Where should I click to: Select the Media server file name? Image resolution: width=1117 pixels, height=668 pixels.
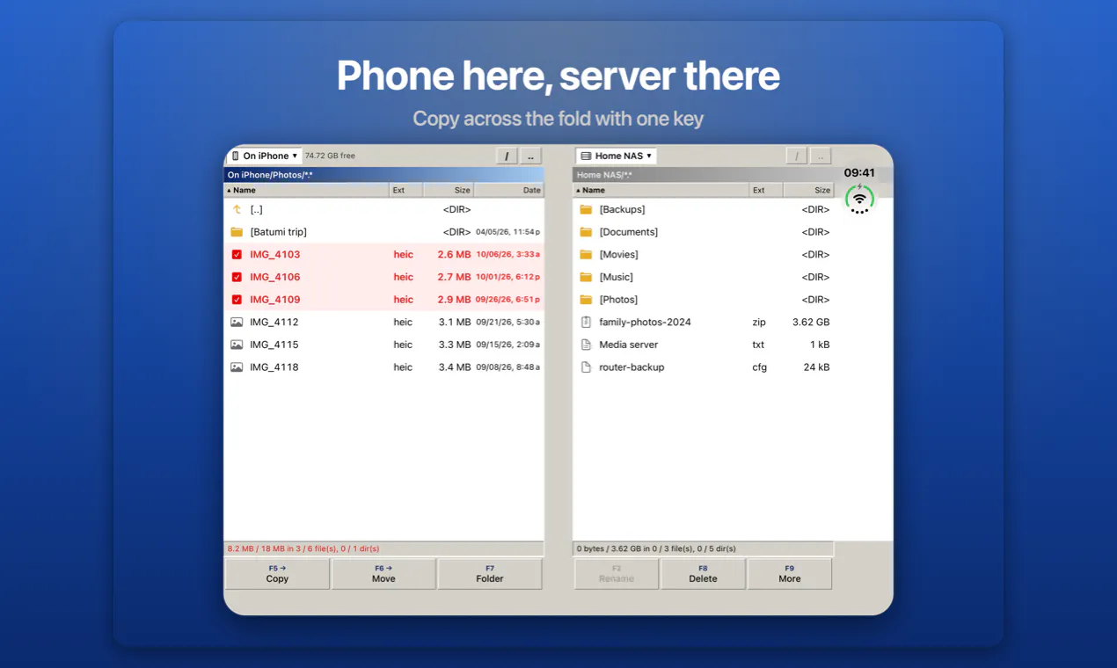pos(628,345)
